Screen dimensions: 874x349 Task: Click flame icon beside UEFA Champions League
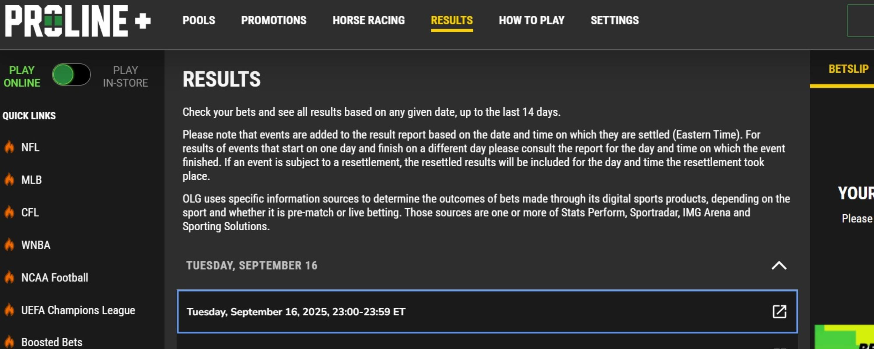coord(10,310)
